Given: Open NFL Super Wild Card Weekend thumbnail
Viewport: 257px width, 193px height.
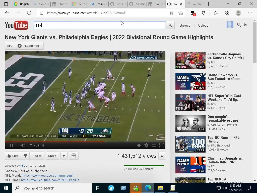Looking at the screenshot, I should 190,102.
